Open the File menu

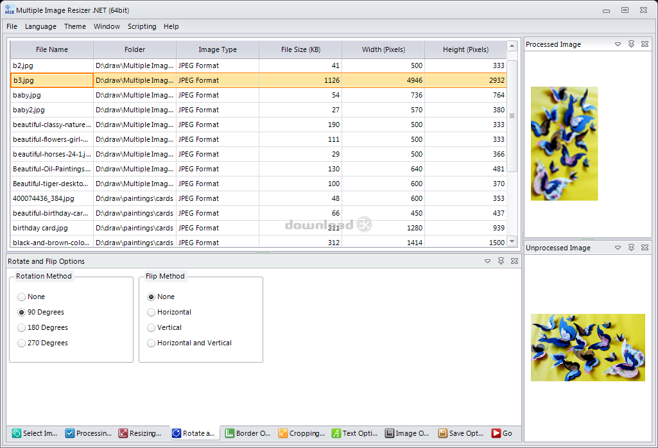[x=12, y=26]
